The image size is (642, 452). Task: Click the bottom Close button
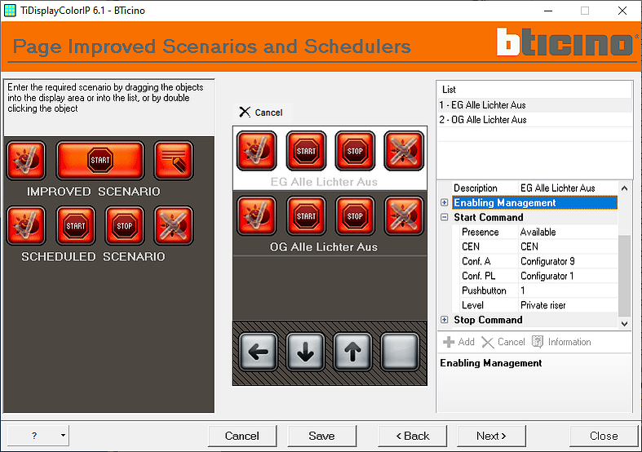[604, 436]
